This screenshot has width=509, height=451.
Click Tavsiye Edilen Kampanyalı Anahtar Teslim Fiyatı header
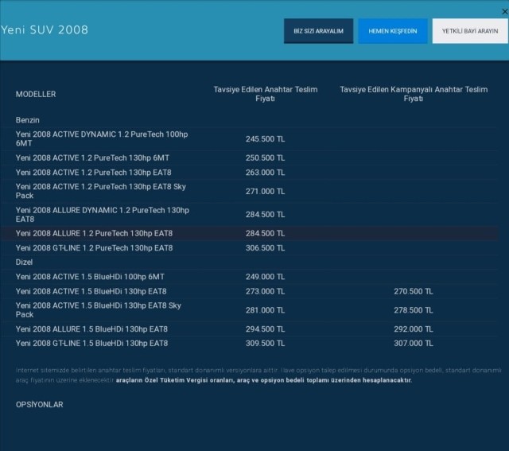(414, 94)
